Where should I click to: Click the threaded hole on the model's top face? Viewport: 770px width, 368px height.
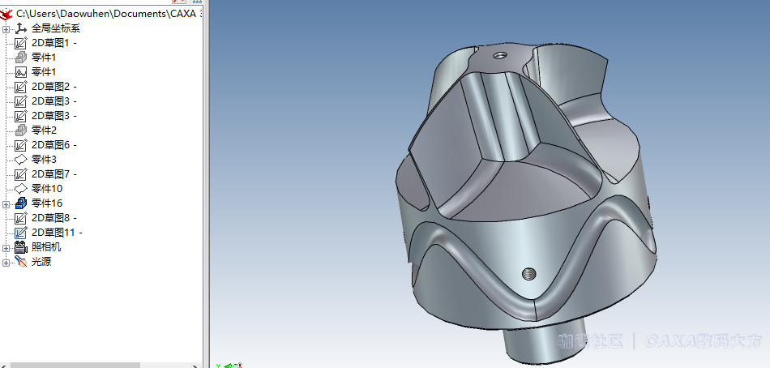(500, 56)
